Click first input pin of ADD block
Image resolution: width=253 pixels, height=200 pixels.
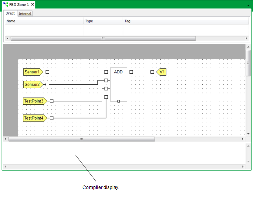click(x=106, y=72)
